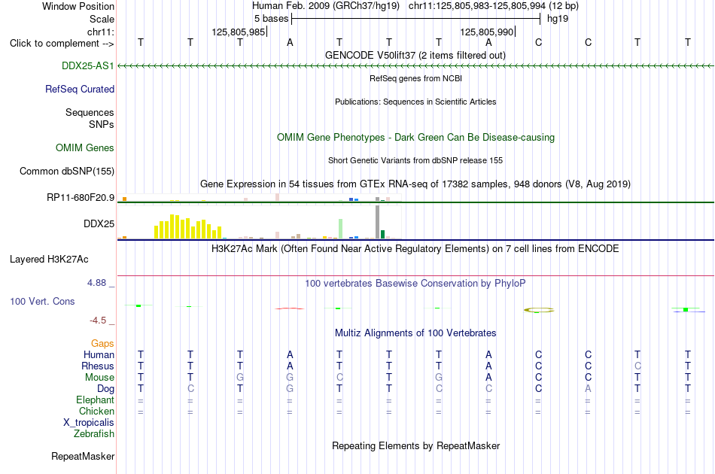Click the tall gray bar in DDX25 chart
This screenshot has width=715, height=474.
click(378, 222)
